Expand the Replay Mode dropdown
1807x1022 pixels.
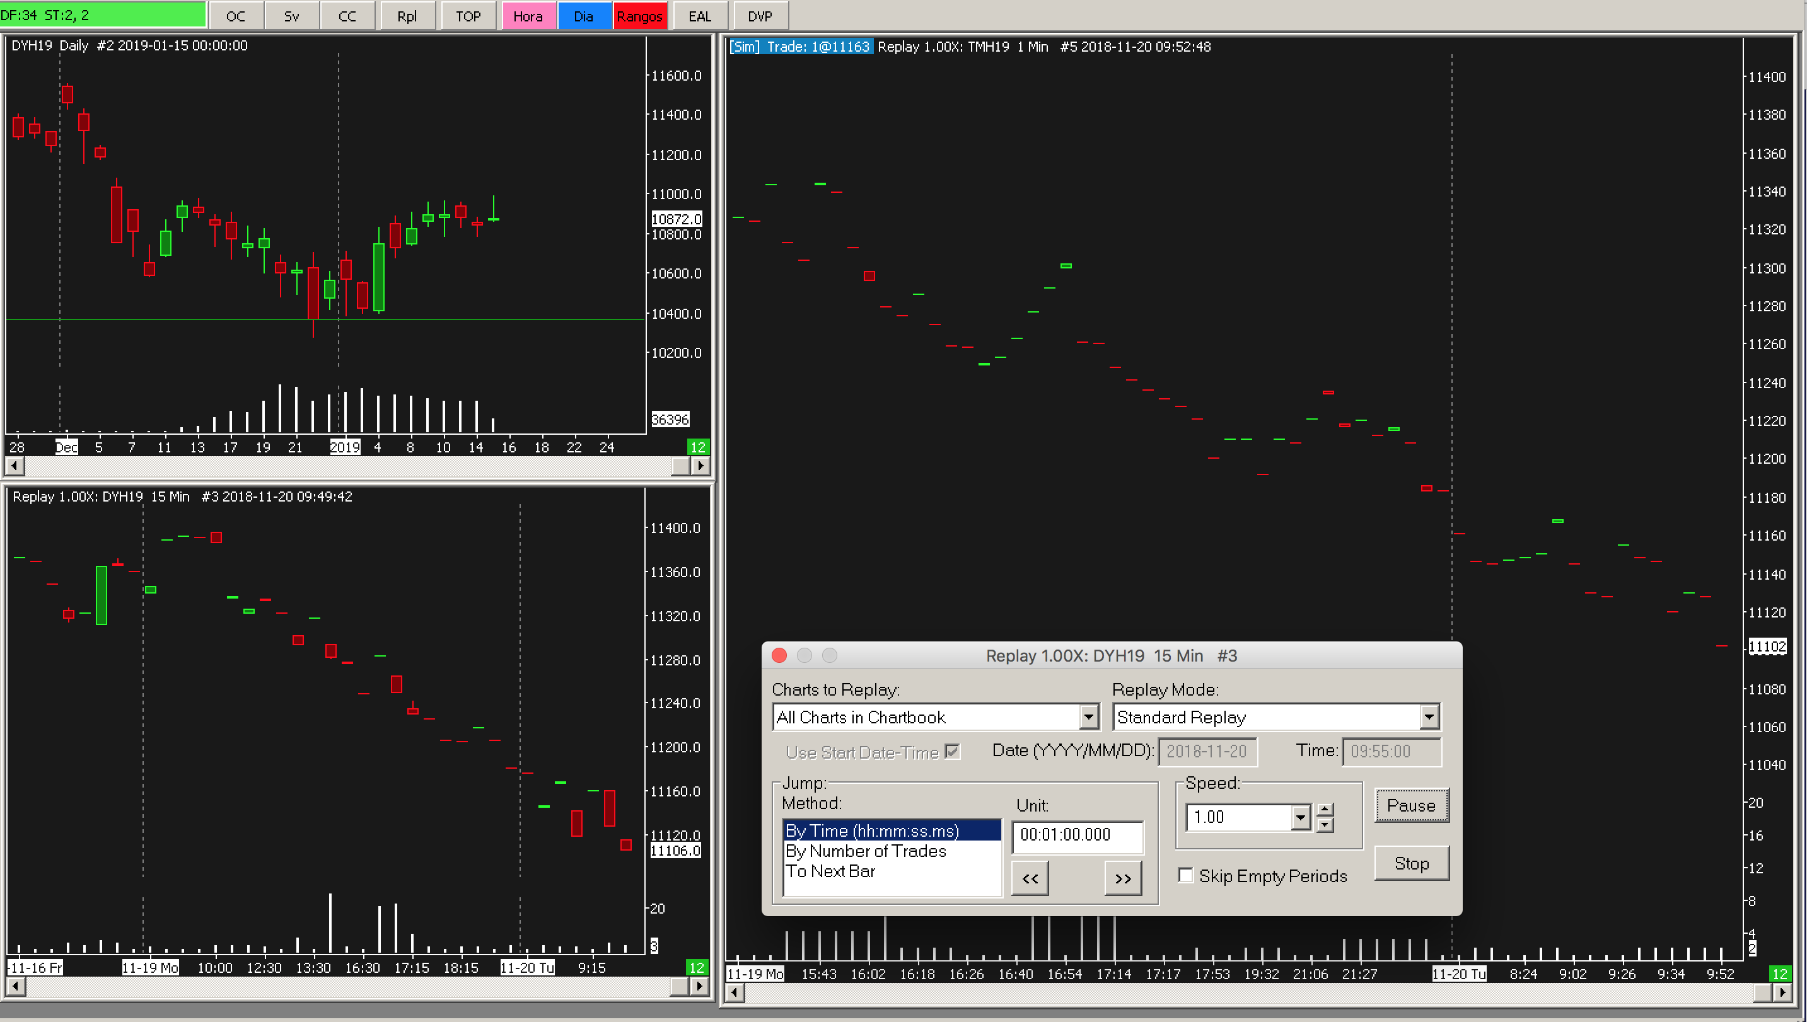point(1429,718)
